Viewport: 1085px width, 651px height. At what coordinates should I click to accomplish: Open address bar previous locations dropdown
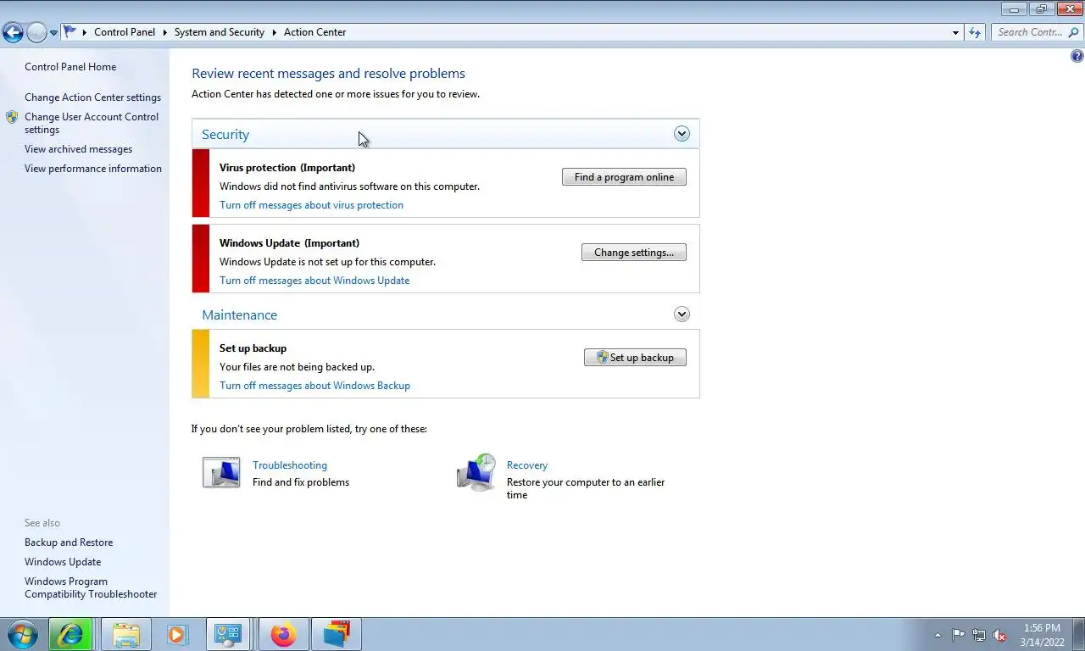click(x=956, y=32)
